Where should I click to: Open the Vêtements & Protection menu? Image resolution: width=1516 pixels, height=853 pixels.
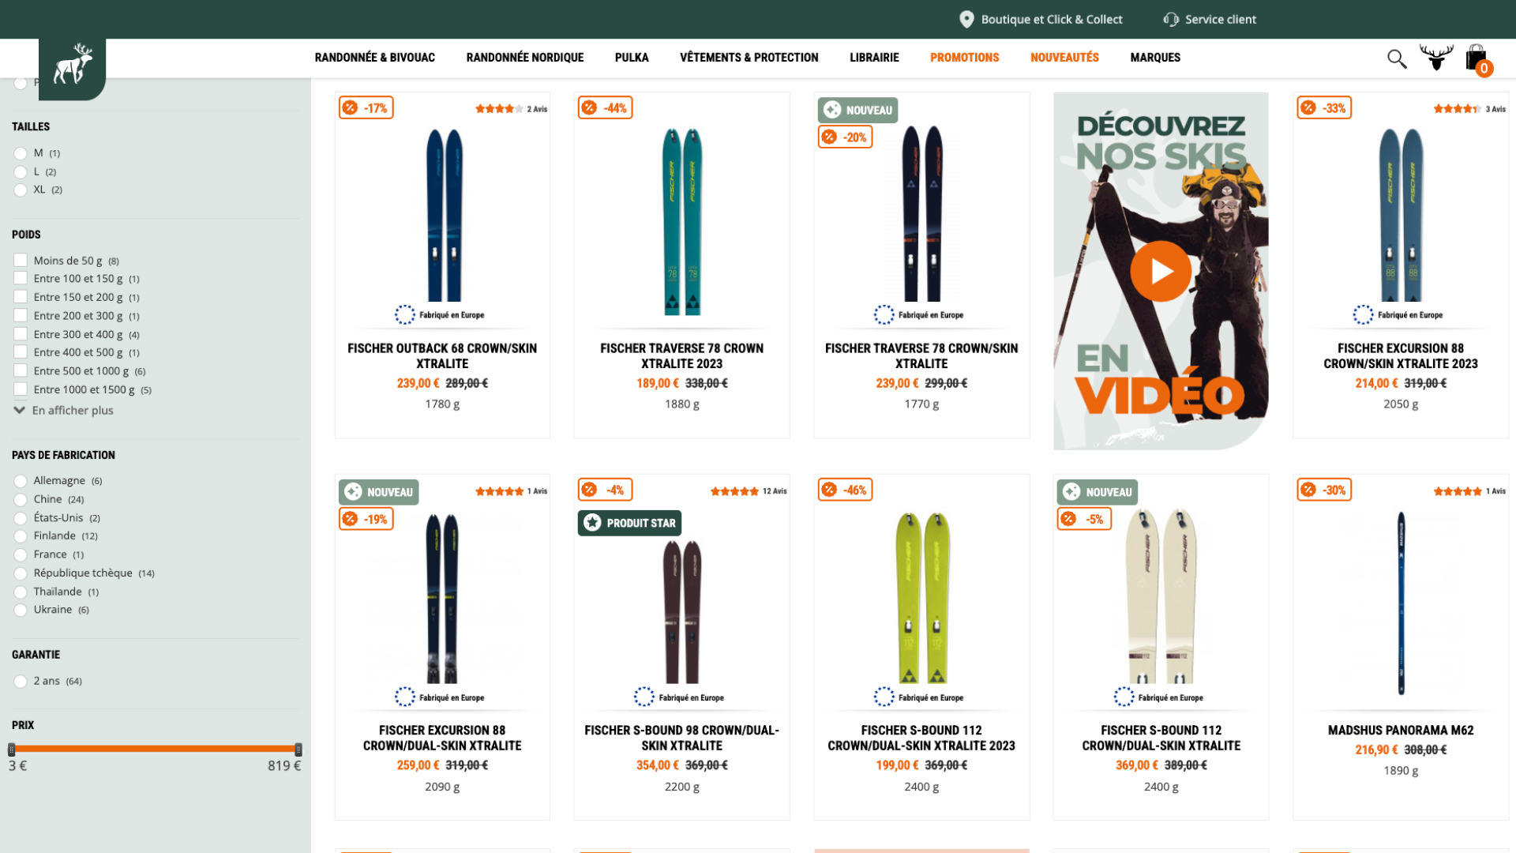pyautogui.click(x=749, y=57)
